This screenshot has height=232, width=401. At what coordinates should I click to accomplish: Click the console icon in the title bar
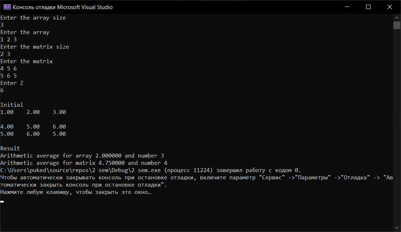pyautogui.click(x=7, y=7)
